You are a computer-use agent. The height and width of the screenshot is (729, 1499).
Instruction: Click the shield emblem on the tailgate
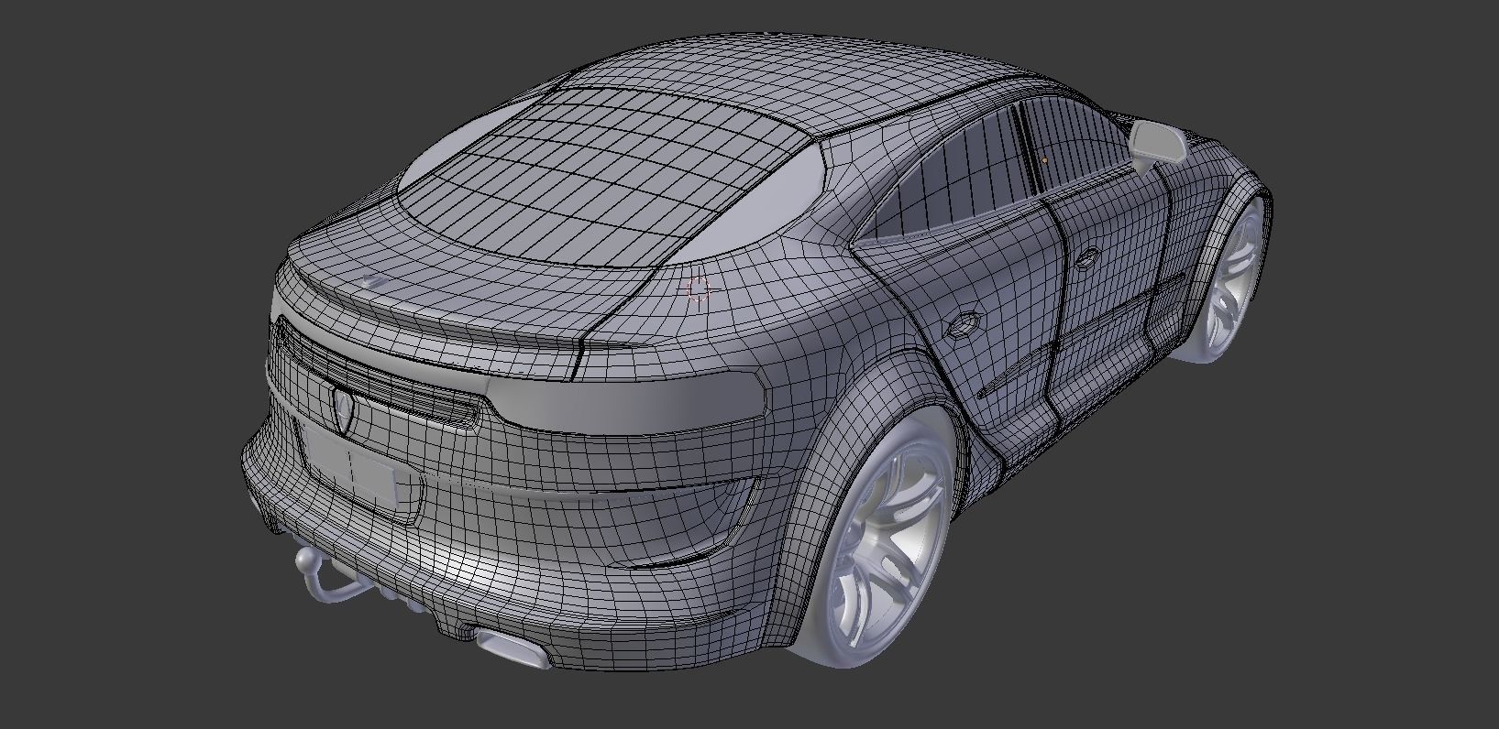coord(344,408)
